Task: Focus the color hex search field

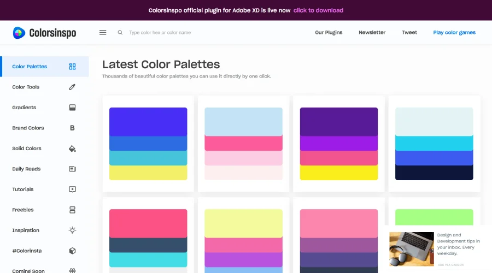Action: coord(160,33)
